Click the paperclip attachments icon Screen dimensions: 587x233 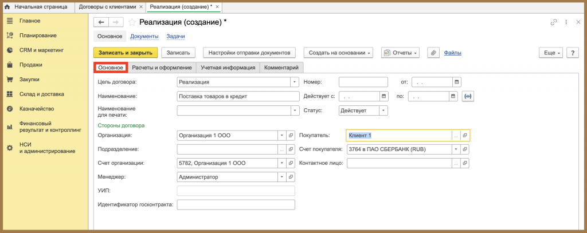click(x=433, y=53)
